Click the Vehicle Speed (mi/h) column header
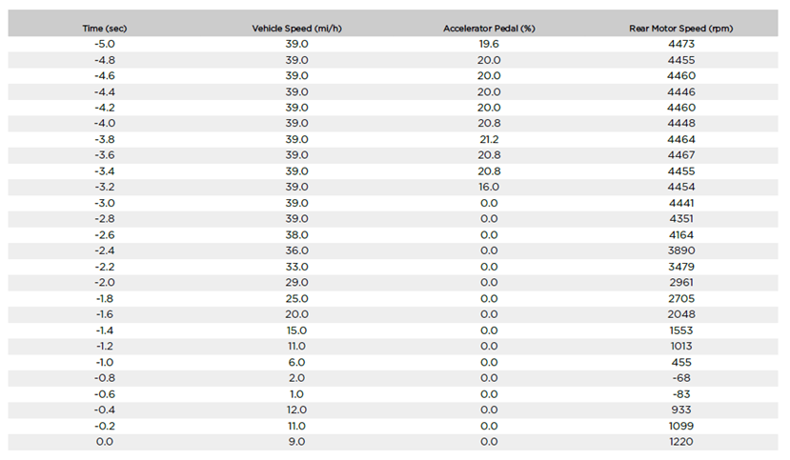790x460 pixels. pos(296,29)
